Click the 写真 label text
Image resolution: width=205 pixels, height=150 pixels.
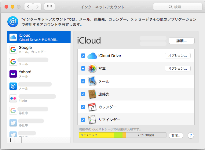coord(102,68)
